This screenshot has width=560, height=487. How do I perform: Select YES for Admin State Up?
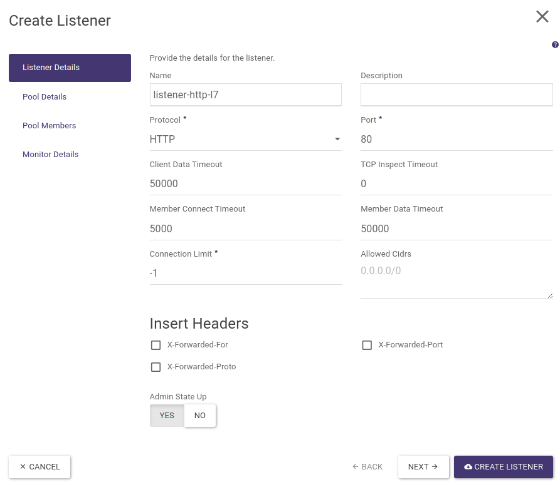(x=167, y=416)
